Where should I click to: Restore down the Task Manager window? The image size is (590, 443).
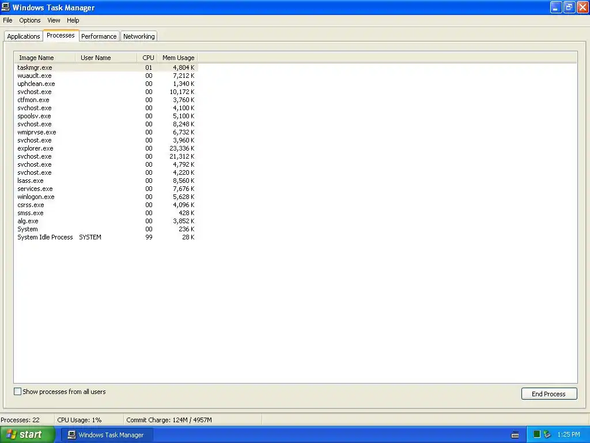point(569,7)
